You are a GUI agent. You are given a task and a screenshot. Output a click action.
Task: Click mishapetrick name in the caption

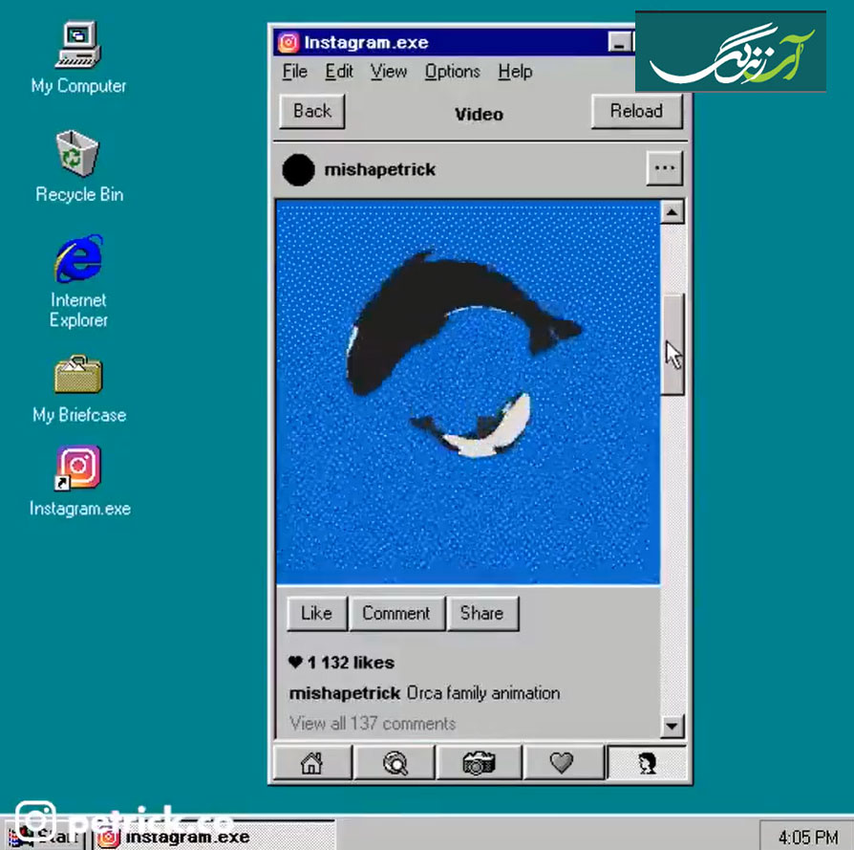(345, 693)
